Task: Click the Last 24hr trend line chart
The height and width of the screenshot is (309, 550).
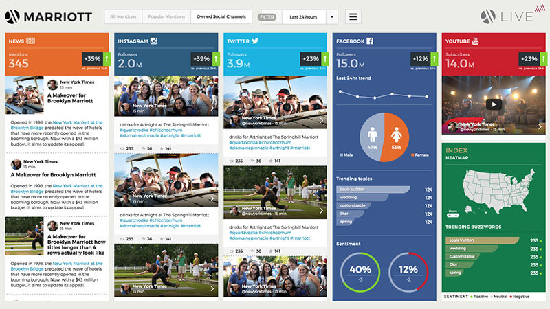Action: point(384,94)
